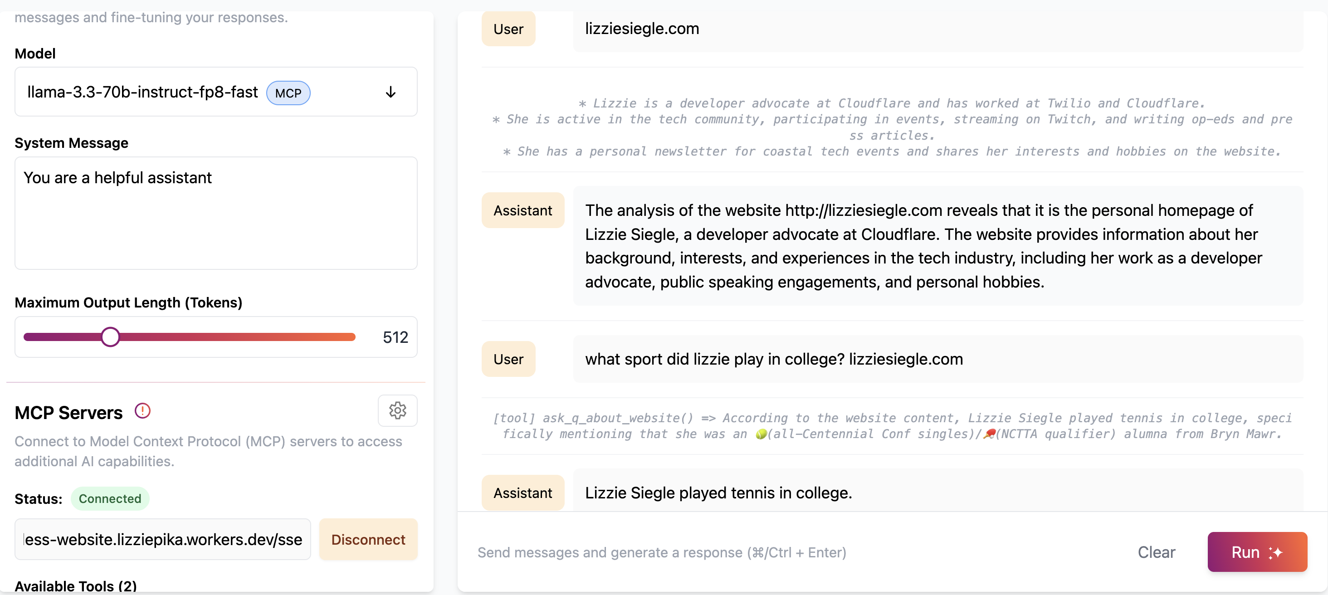Edit the System Message text area
Viewport: 1328px width, 595px height.
coord(216,213)
